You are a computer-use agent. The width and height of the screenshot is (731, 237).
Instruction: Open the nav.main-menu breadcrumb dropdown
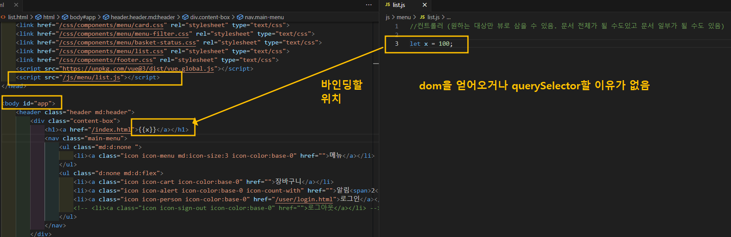pyautogui.click(x=264, y=17)
